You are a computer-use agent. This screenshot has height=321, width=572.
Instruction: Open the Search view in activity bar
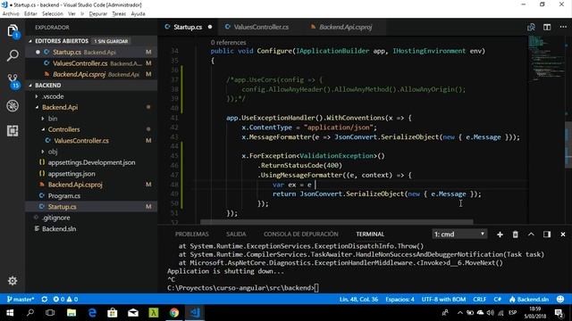(x=13, y=55)
